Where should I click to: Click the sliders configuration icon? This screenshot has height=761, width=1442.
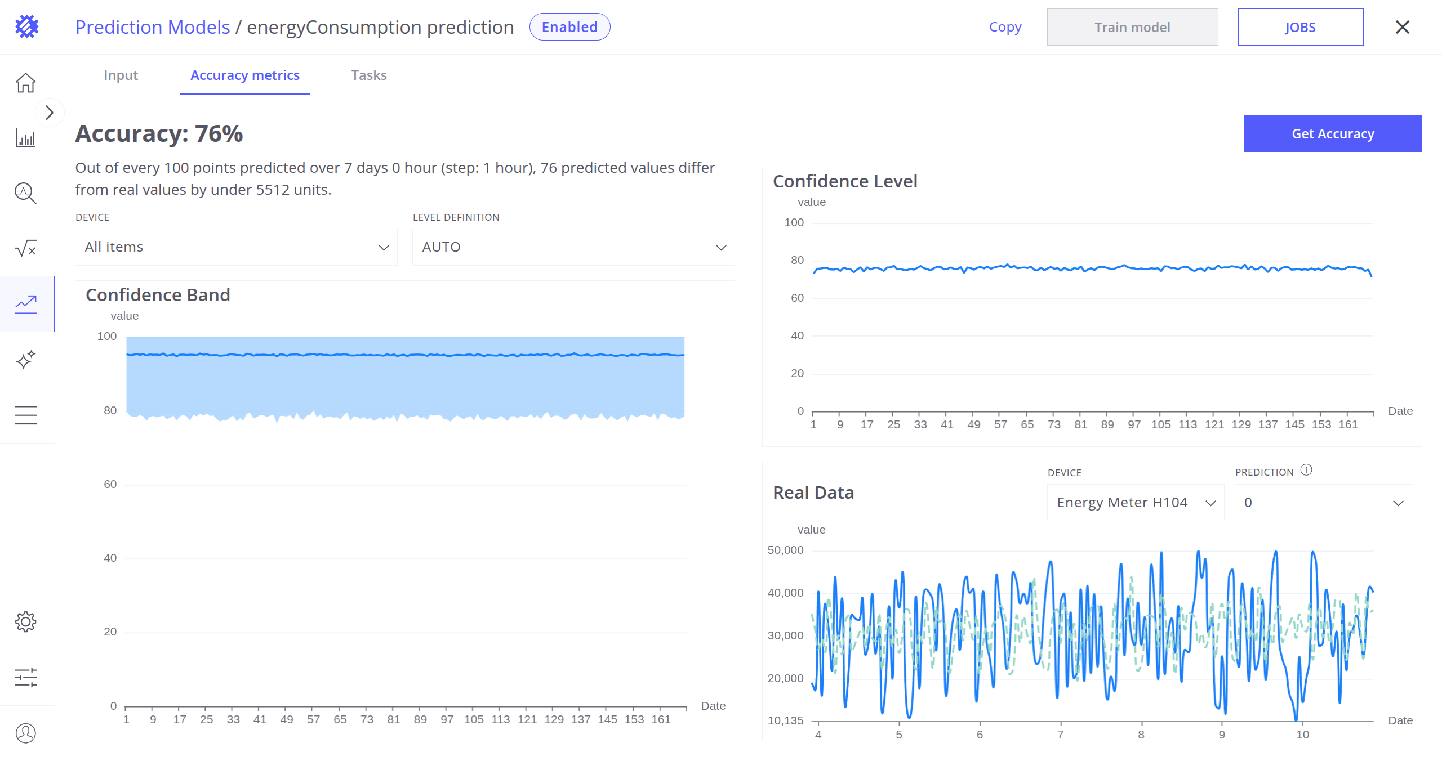tap(26, 677)
